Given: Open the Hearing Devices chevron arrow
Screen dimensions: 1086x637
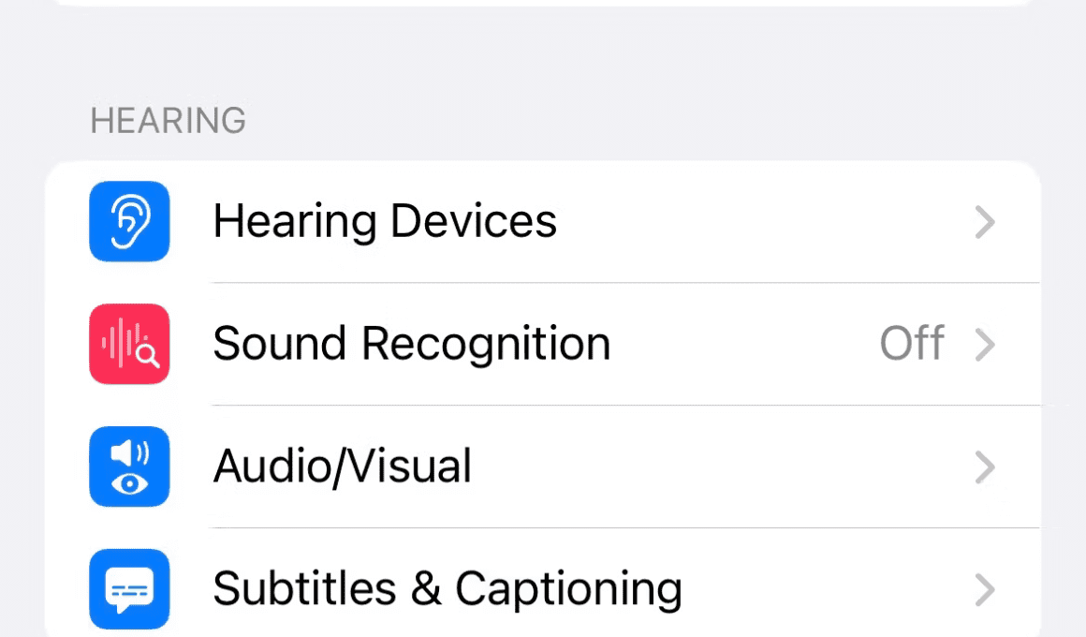Looking at the screenshot, I should click(x=985, y=223).
